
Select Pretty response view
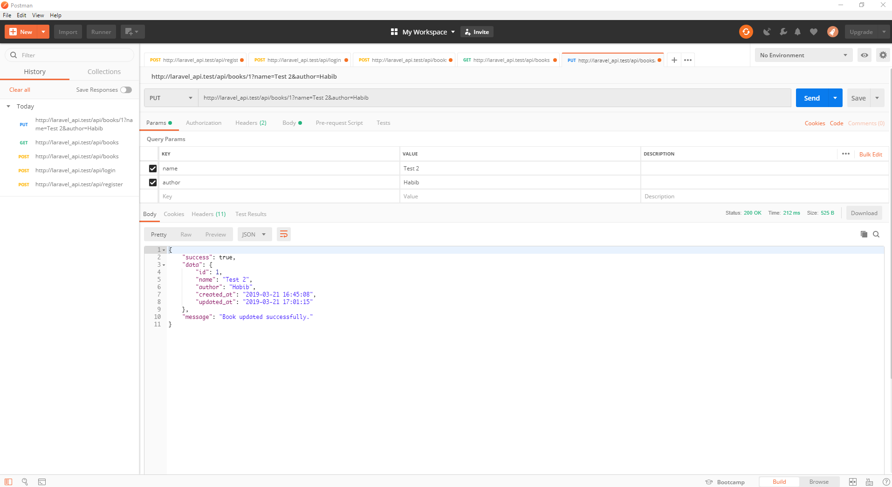(158, 234)
